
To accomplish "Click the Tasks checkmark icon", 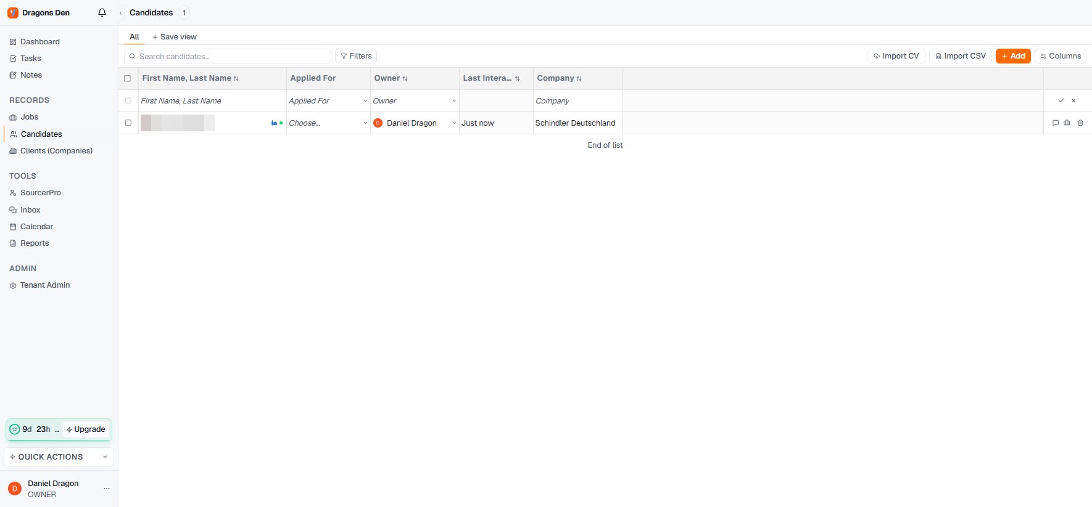I will [x=13, y=59].
